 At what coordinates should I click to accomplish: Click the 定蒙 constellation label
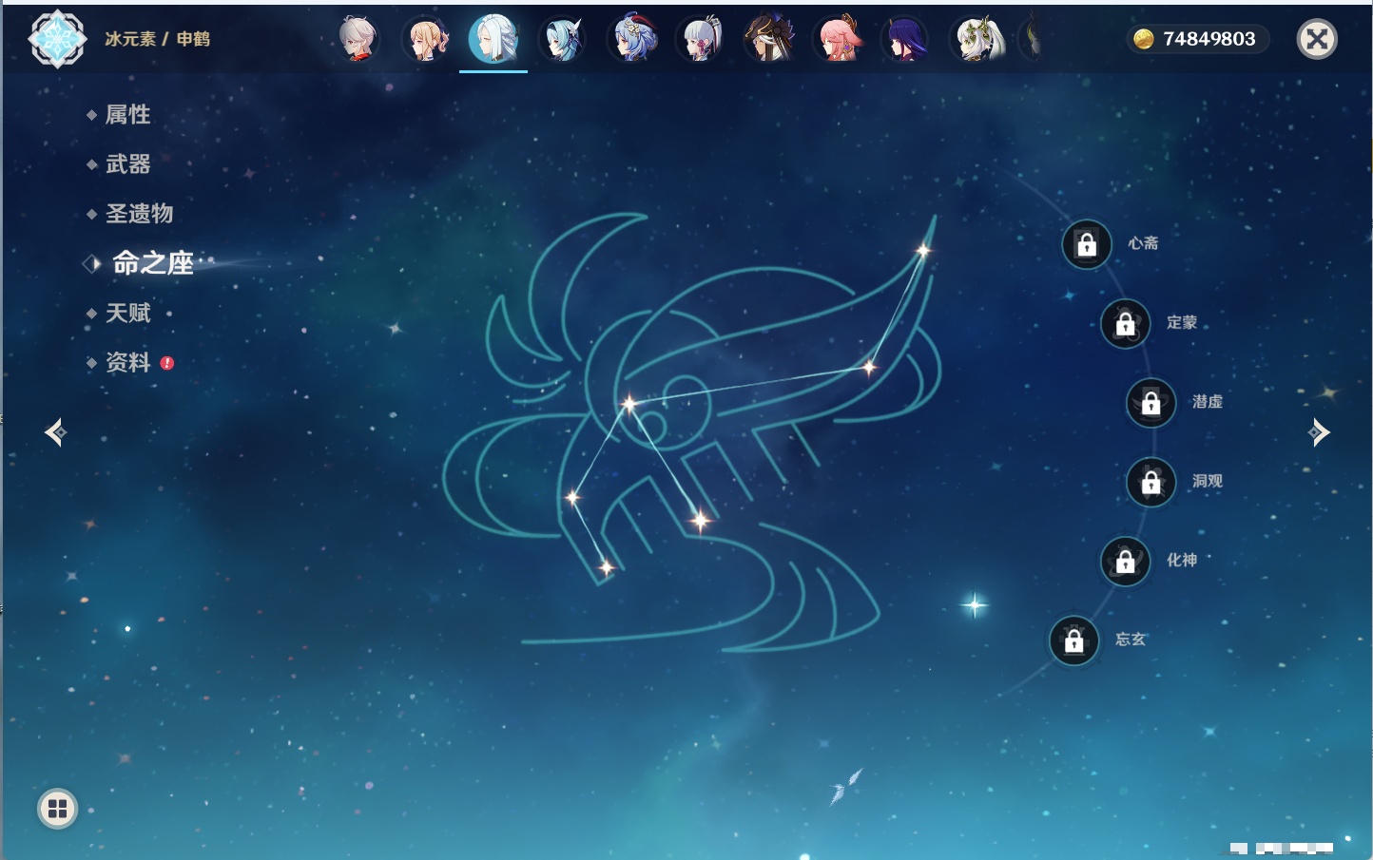tap(1182, 323)
